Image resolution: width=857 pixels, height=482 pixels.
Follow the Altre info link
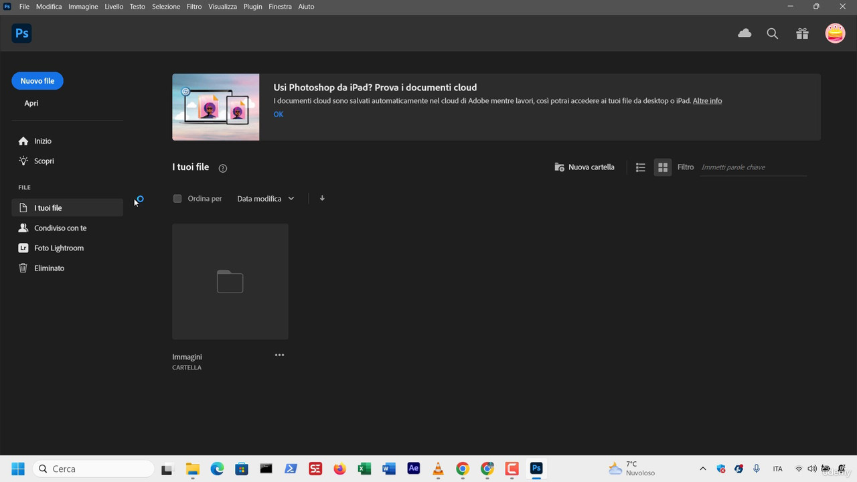(707, 101)
